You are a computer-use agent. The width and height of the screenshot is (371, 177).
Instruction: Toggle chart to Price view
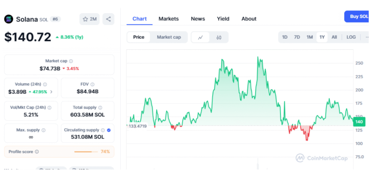coord(138,37)
